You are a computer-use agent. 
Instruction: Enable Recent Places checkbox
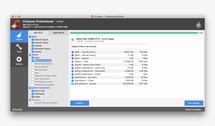(x=33, y=70)
